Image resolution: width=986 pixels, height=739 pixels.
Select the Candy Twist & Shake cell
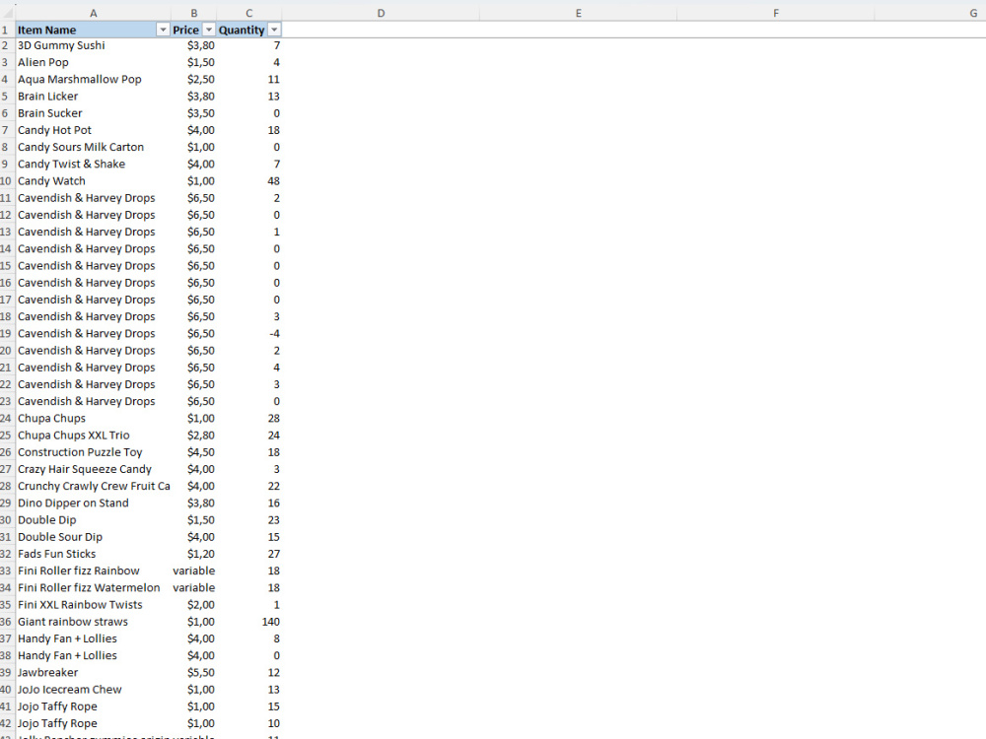(x=93, y=164)
